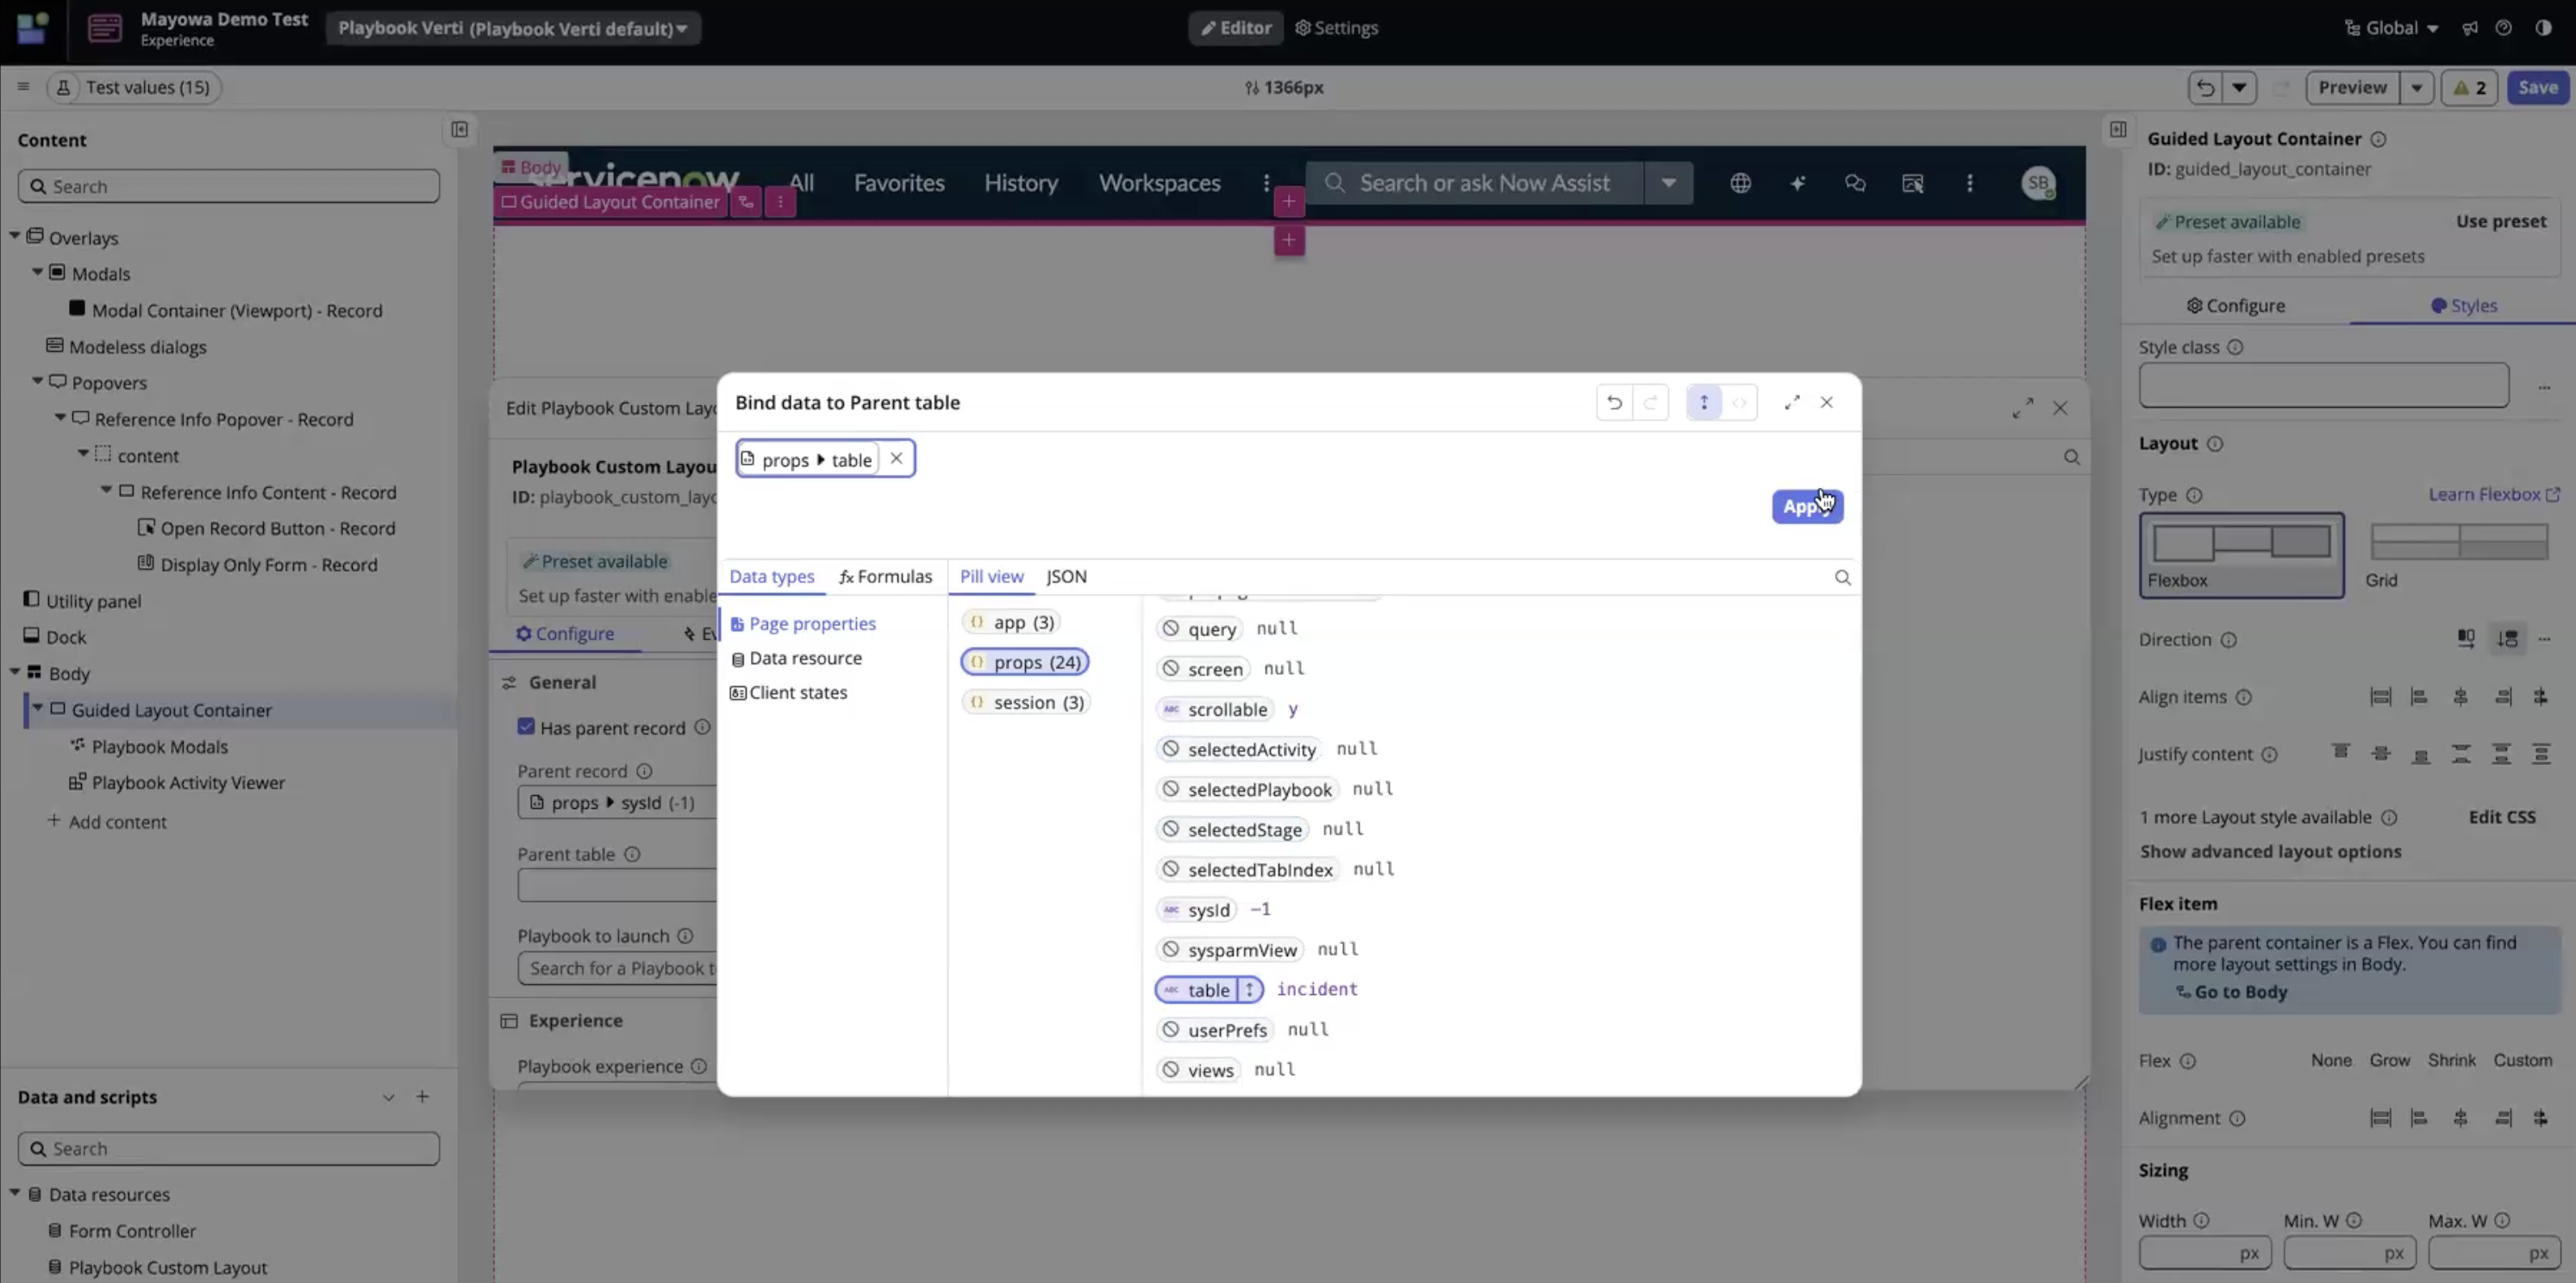
Task: Open Preview options dropdown arrow
Action: click(2416, 88)
